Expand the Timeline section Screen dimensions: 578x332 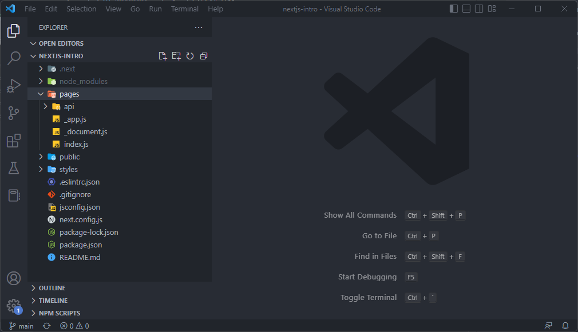[x=120, y=301]
